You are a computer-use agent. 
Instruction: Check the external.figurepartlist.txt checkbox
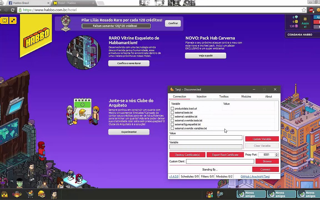point(172,124)
